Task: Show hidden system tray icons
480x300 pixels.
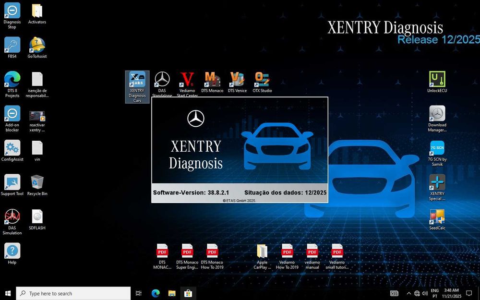Action: [408, 293]
